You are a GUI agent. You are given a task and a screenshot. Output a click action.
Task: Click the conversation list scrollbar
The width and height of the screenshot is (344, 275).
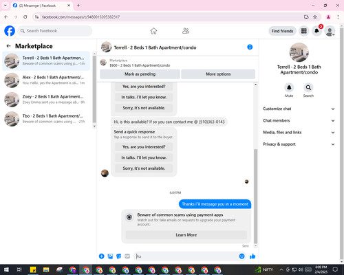pyautogui.click(x=94, y=89)
